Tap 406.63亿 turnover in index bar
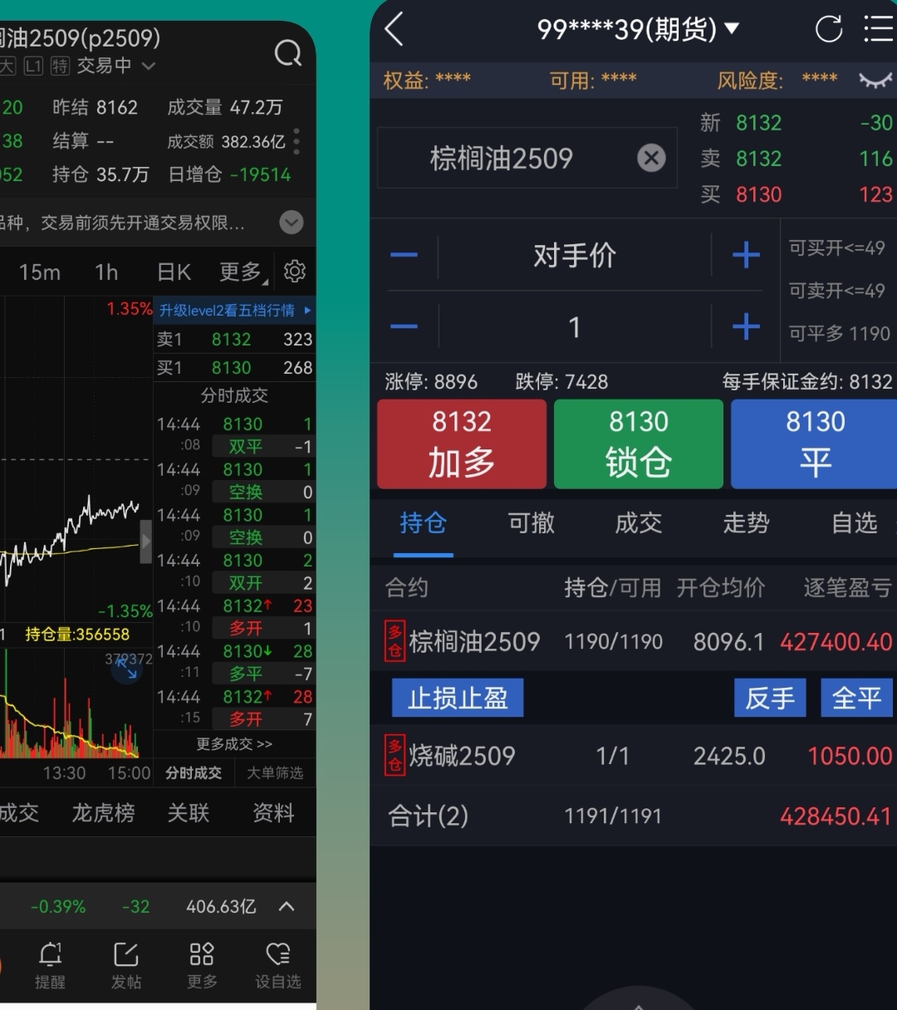 coord(221,906)
